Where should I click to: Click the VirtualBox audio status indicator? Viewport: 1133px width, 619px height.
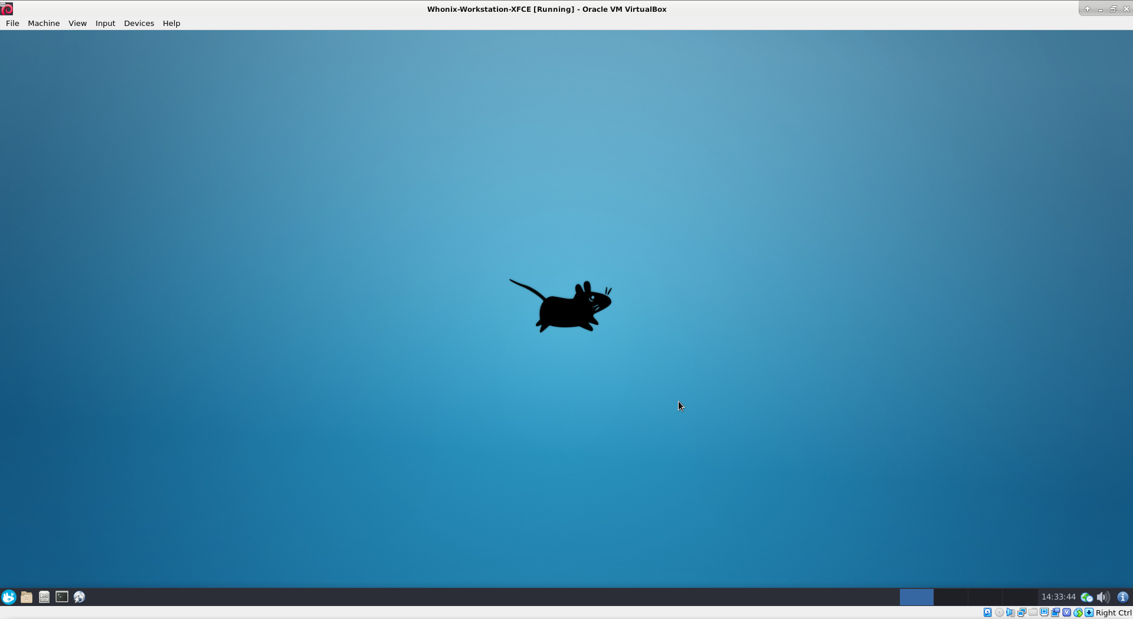1010,613
